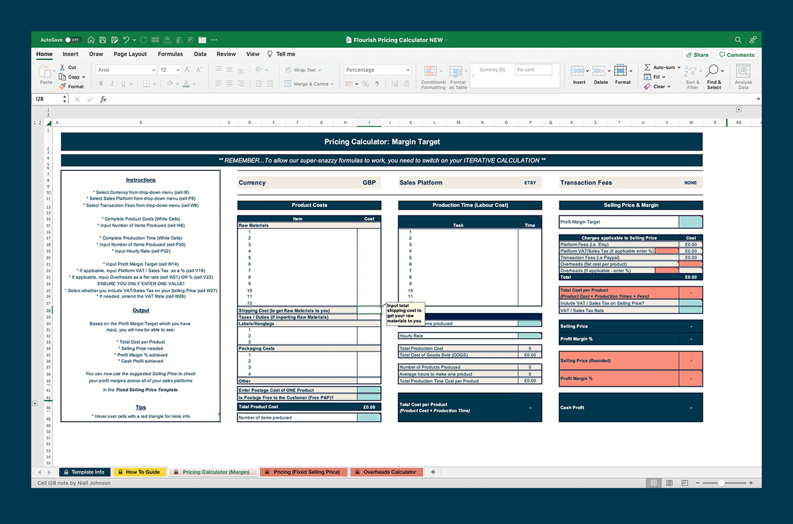This screenshot has width=793, height=524.
Task: Enable Wrap Text for the cell
Action: point(304,69)
